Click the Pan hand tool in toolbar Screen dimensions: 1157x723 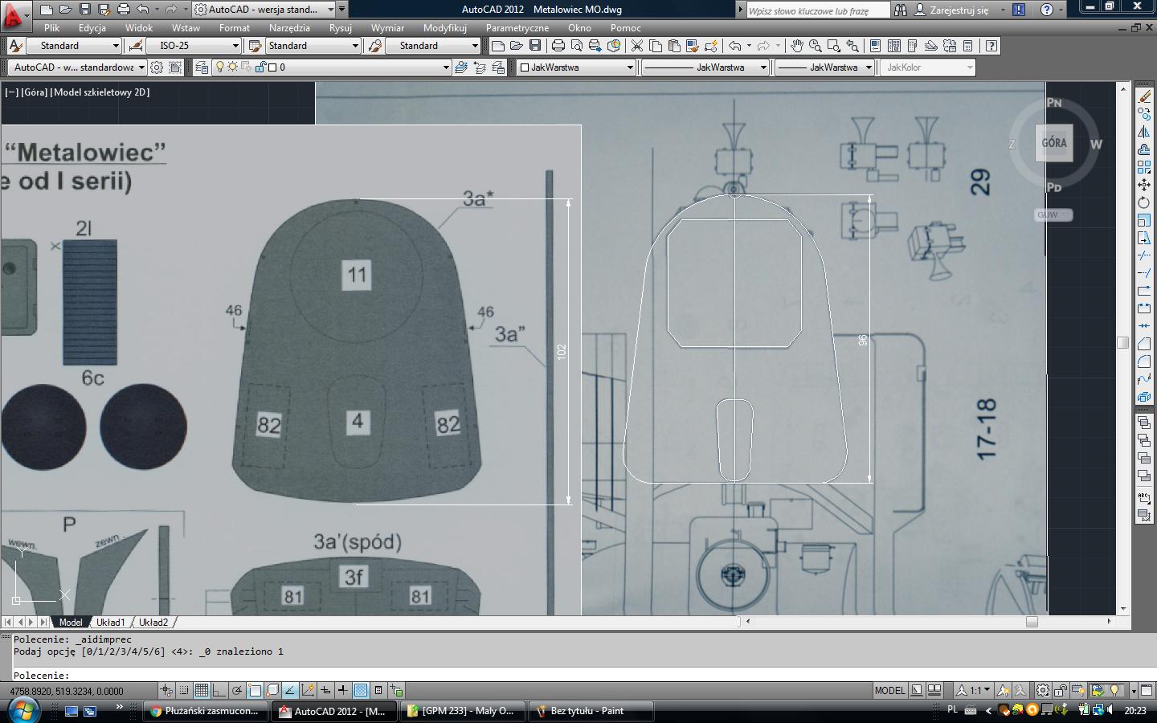pos(796,46)
